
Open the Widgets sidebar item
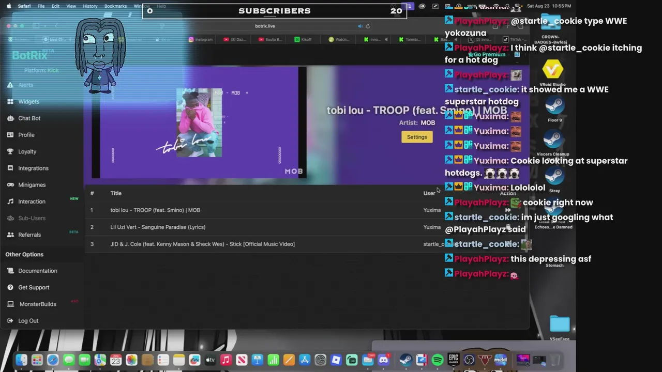29,102
